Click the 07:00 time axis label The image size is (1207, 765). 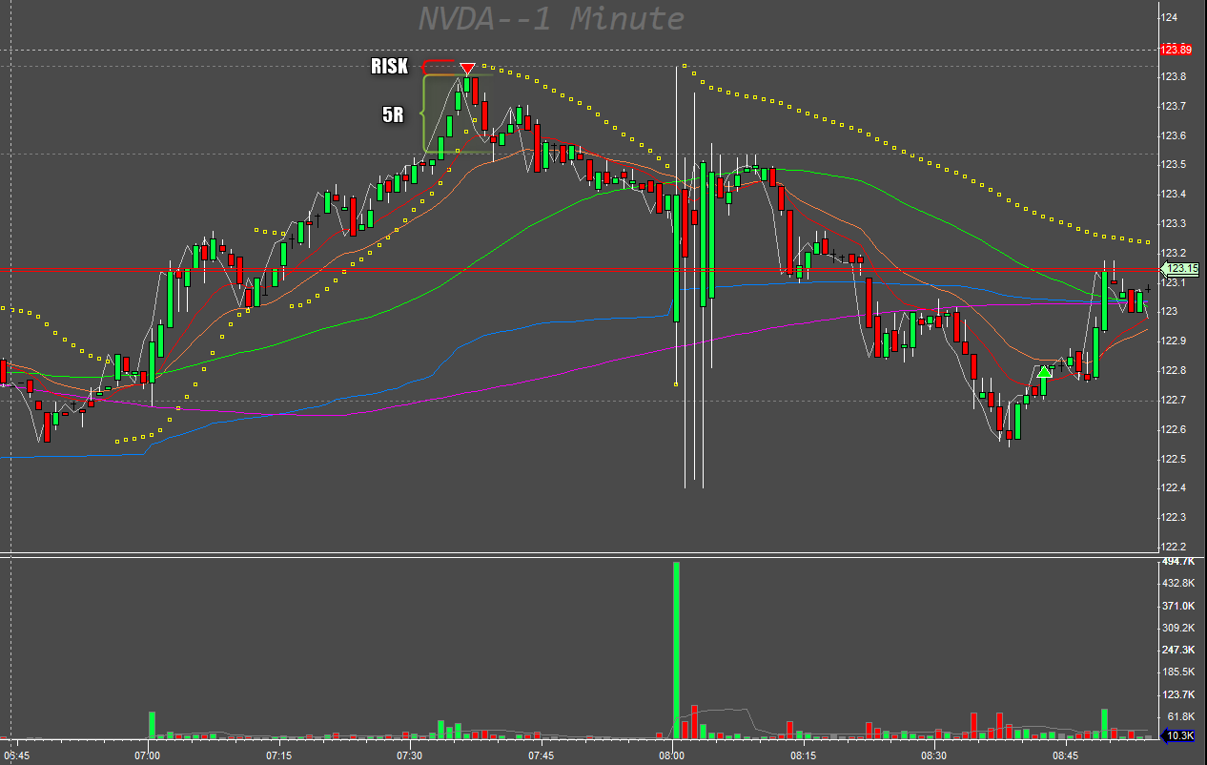pyautogui.click(x=148, y=755)
